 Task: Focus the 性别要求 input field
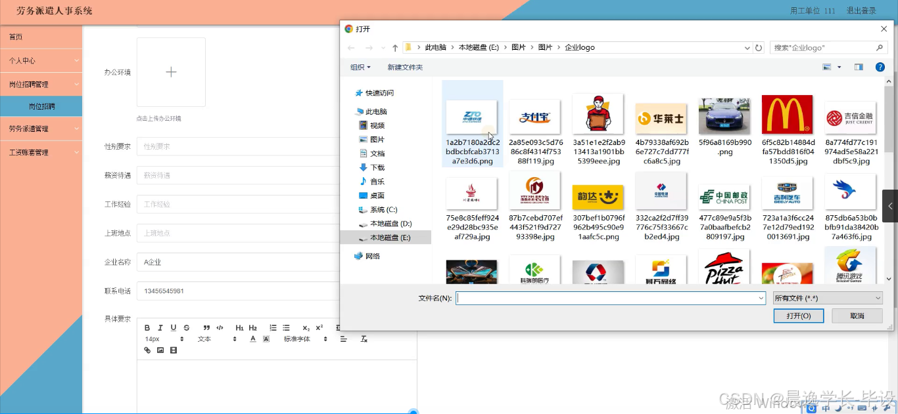[x=238, y=146]
